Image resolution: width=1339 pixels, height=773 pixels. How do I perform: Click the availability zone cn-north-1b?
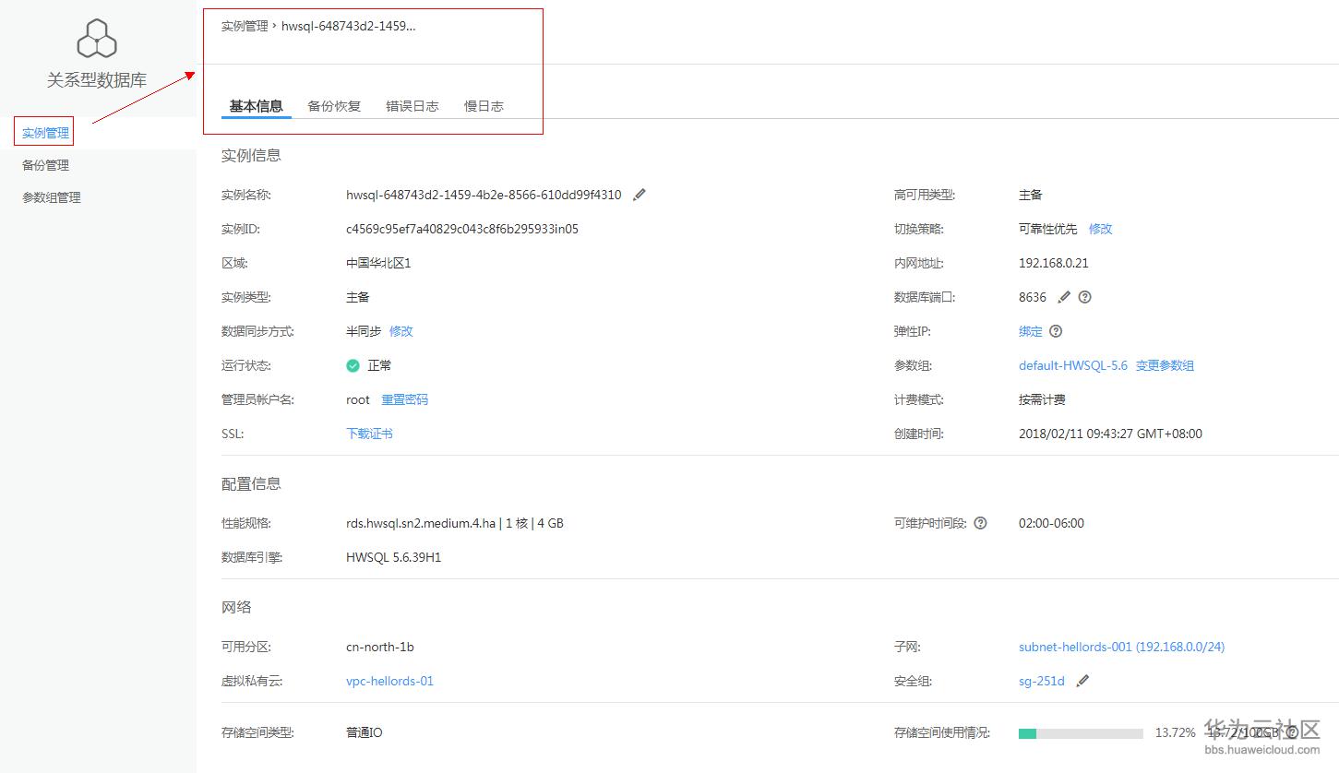coord(380,647)
